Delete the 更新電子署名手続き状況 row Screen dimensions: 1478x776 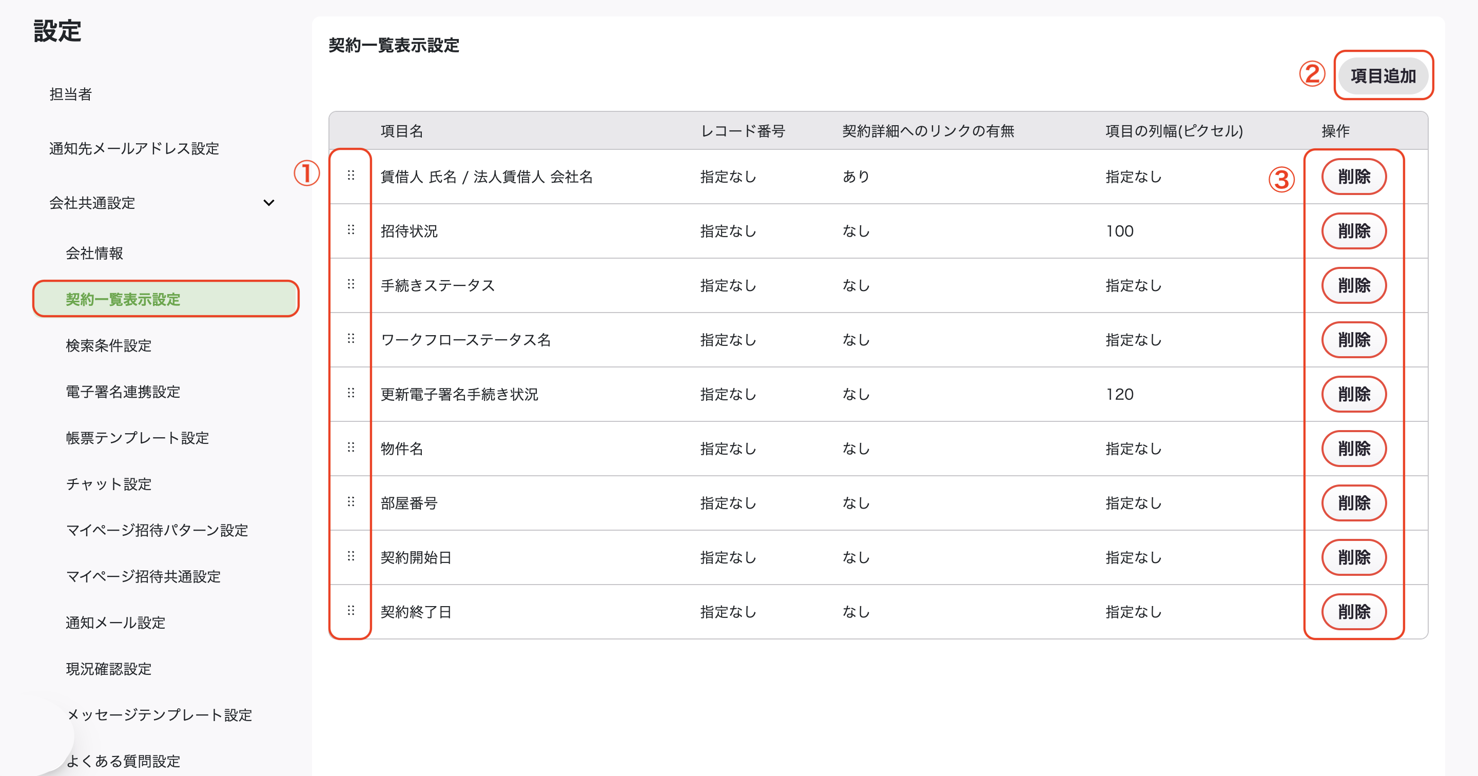click(1354, 394)
